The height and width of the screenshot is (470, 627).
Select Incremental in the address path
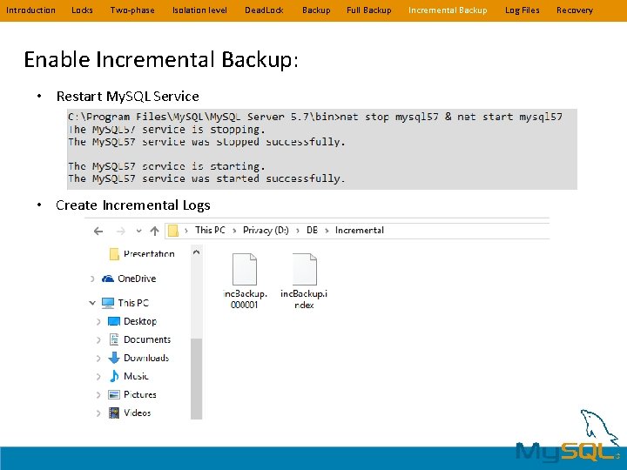click(359, 230)
